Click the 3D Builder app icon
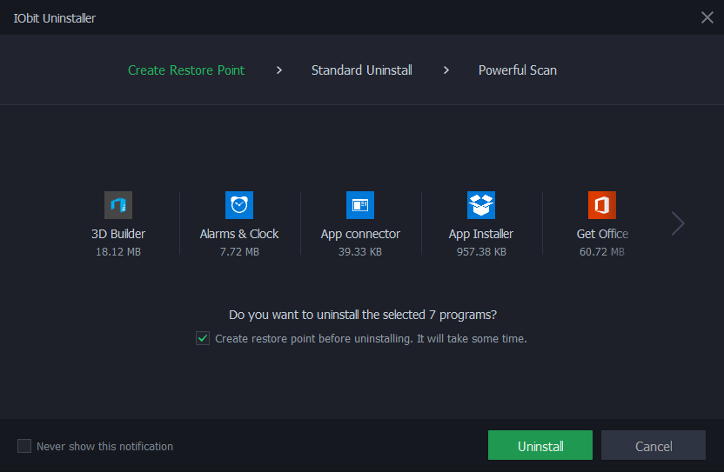This screenshot has height=472, width=724. 118,205
